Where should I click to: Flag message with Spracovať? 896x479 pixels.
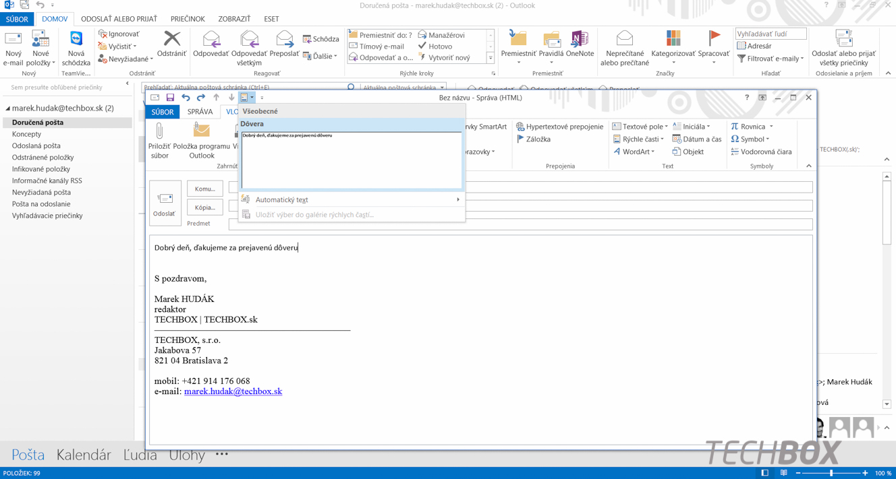point(713,47)
